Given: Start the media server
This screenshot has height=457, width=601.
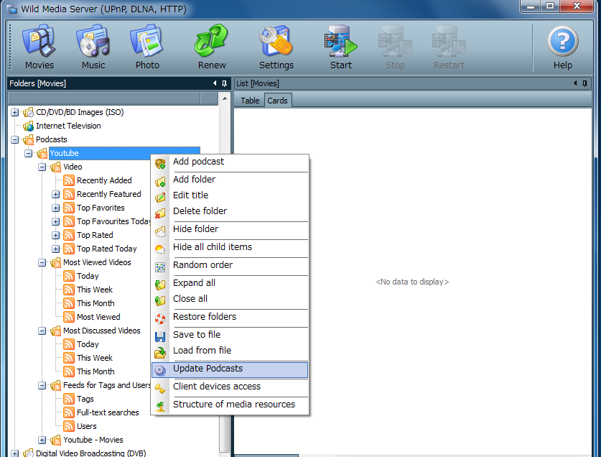Looking at the screenshot, I should [341, 47].
